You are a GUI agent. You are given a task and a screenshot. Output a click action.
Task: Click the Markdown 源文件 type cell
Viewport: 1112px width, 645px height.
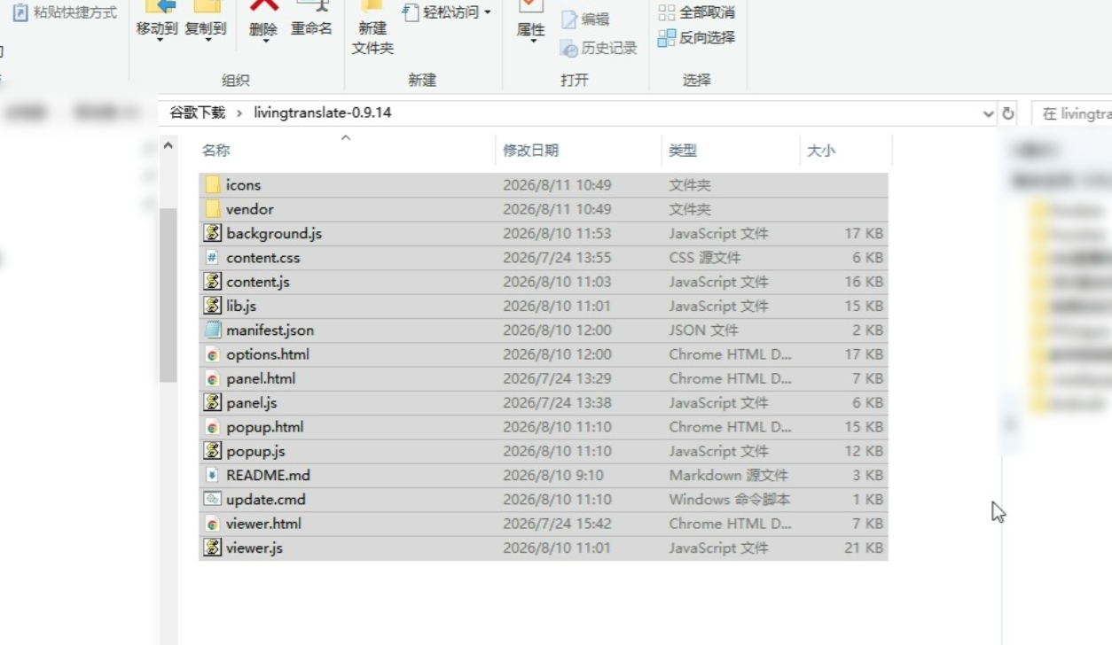728,475
